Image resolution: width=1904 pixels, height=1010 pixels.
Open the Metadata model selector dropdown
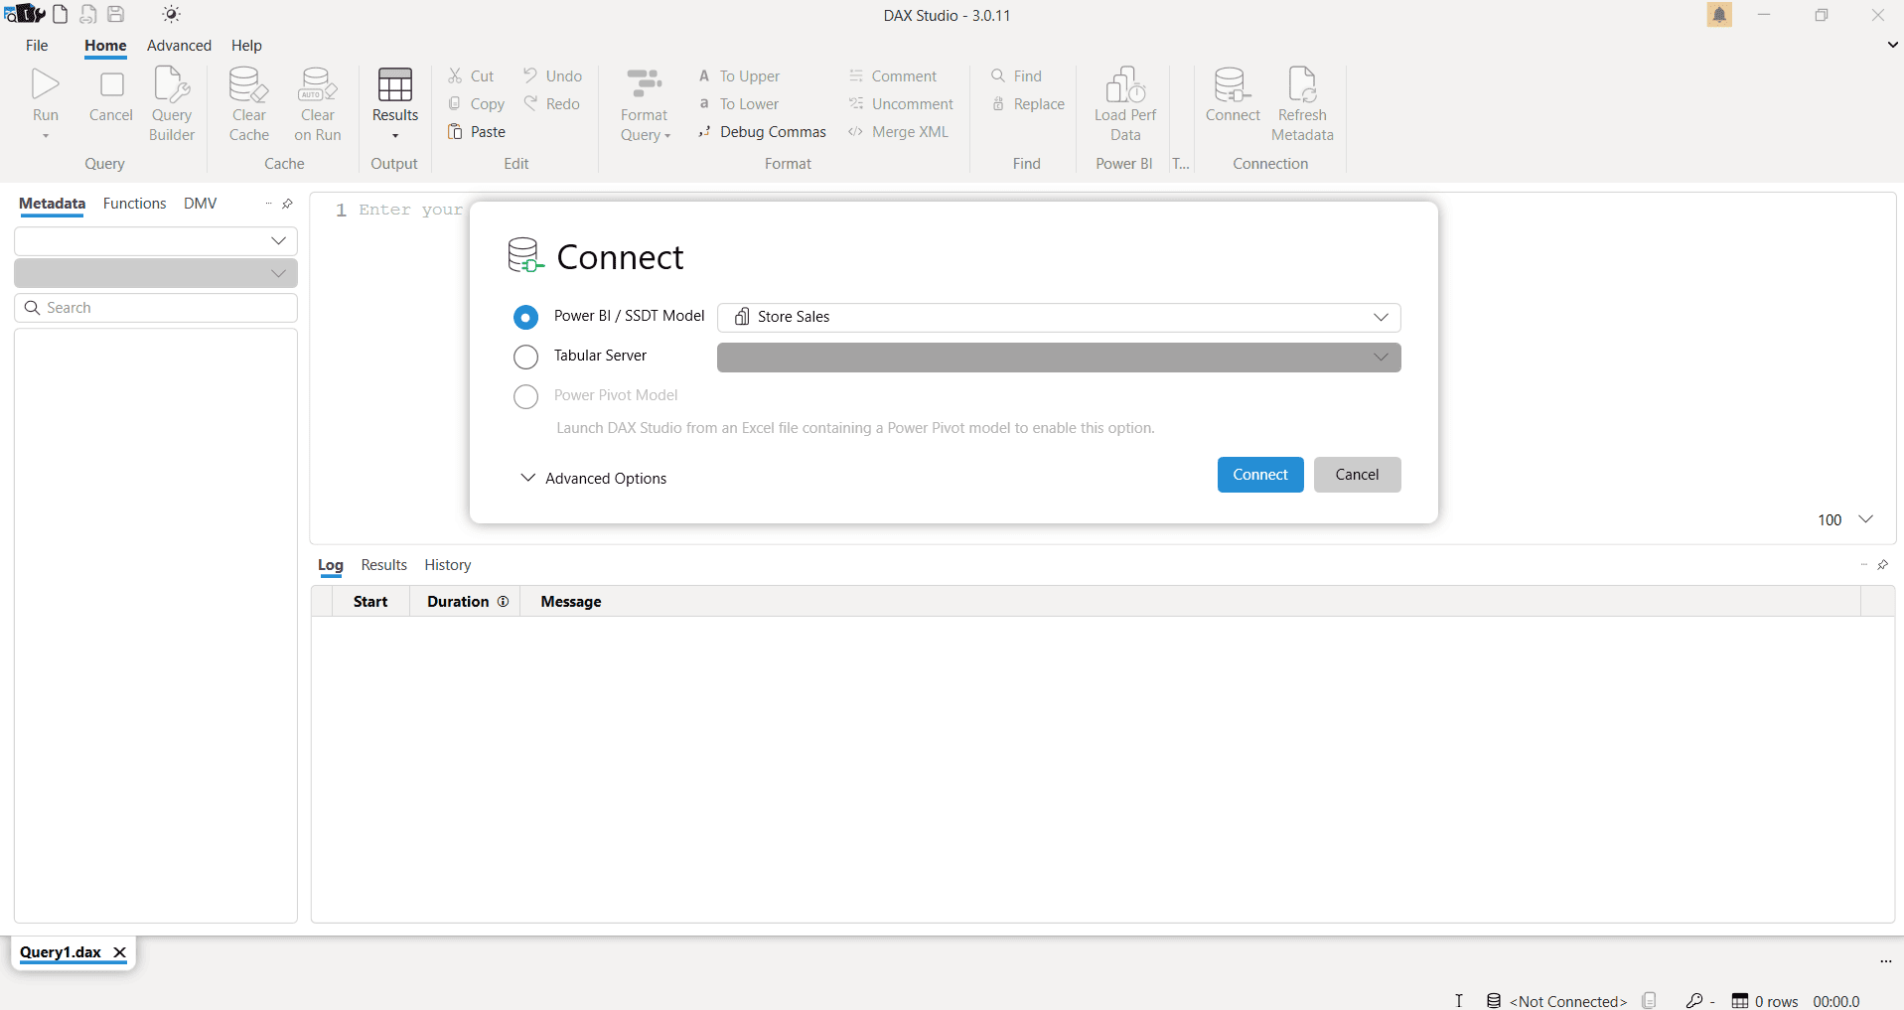(x=156, y=240)
